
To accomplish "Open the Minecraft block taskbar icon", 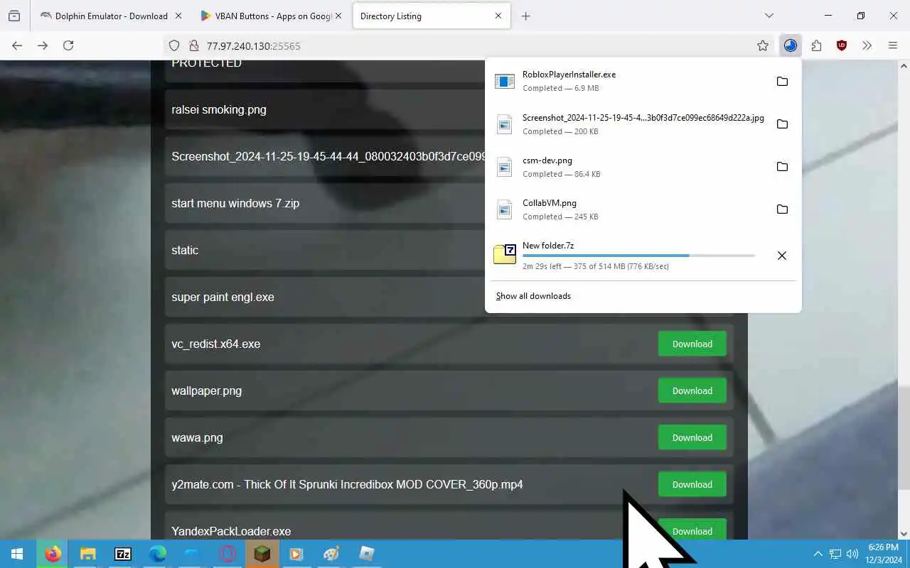I will pyautogui.click(x=262, y=554).
